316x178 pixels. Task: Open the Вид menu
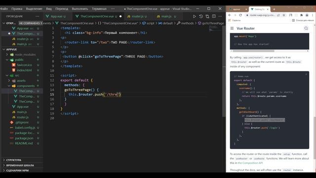49,9
